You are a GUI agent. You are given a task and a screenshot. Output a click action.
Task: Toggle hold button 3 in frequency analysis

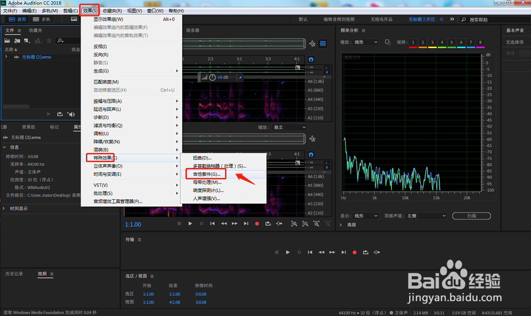click(432, 42)
